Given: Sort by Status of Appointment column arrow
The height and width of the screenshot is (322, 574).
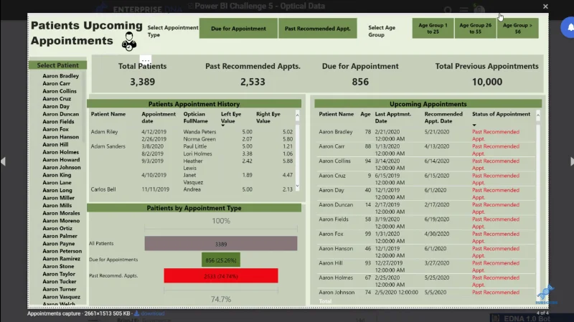Looking at the screenshot, I should [474, 125].
